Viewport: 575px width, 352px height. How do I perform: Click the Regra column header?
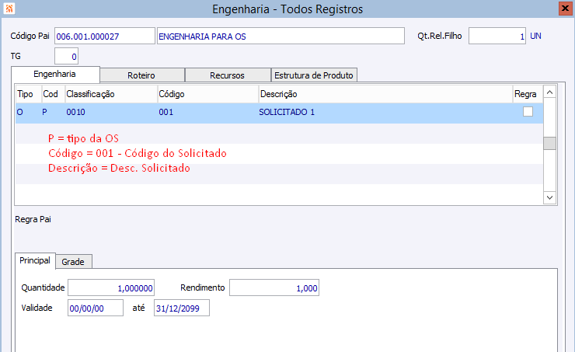[x=528, y=94]
